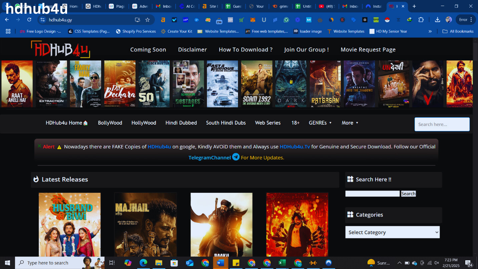Viewport: 478px width, 269px height.
Task: Click Task View button on taskbar
Action: 112,263
